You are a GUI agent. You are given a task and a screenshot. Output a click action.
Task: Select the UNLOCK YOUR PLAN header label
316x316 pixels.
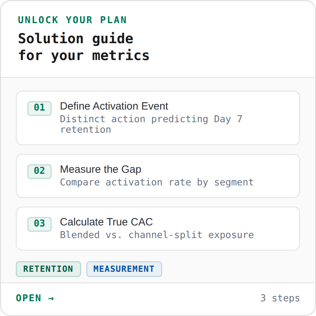coord(72,20)
